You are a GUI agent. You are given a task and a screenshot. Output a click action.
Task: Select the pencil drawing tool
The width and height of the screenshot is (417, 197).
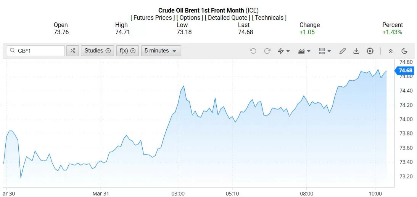[342, 51]
